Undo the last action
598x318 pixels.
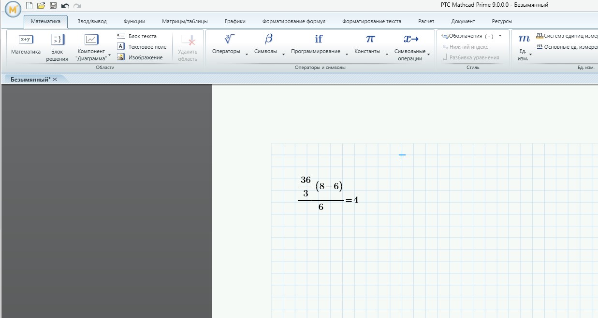pyautogui.click(x=65, y=5)
